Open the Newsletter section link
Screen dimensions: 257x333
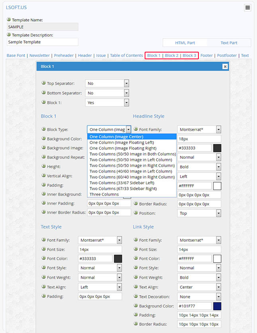tap(39, 55)
